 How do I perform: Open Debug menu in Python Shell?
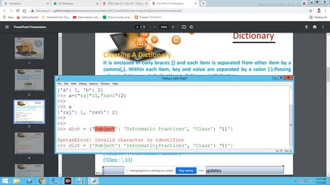82,84
